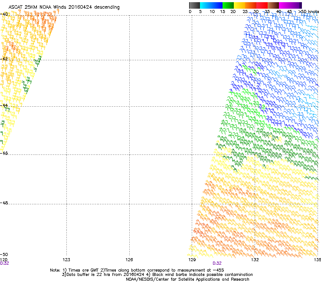The image size is (321, 282).
Task: Click the '126' longitude axis label
Action: 129,260
